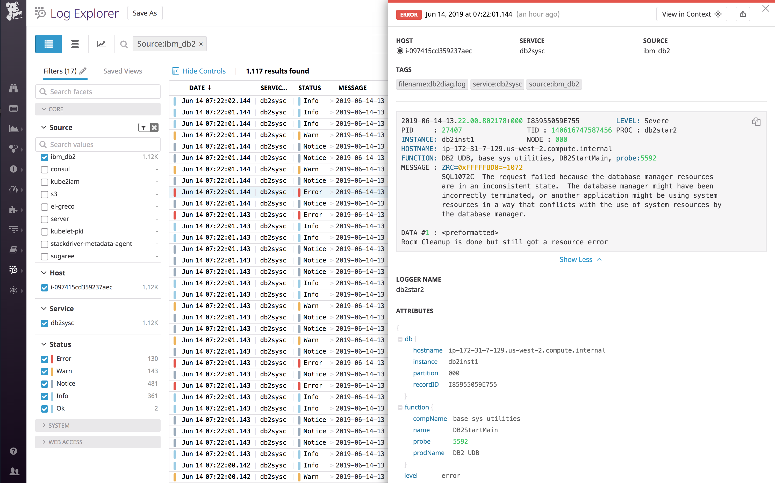
Task: Collapse the Status facet section
Action: coord(44,344)
